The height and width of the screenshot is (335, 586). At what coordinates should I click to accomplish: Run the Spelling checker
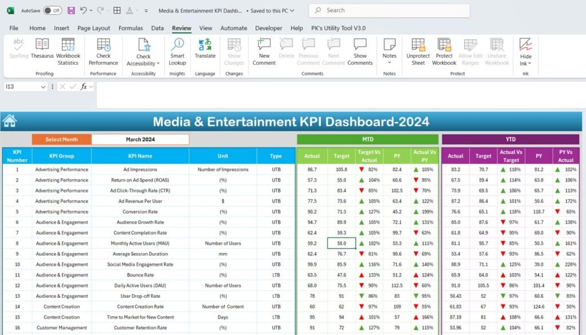(18, 50)
